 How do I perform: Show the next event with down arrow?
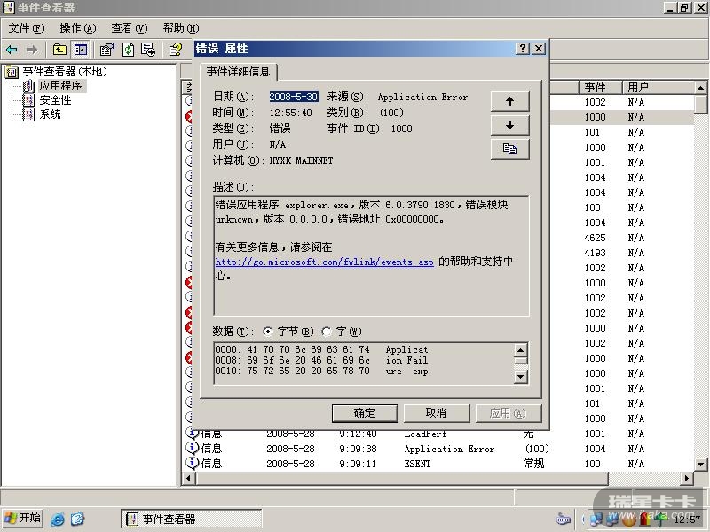coord(509,125)
